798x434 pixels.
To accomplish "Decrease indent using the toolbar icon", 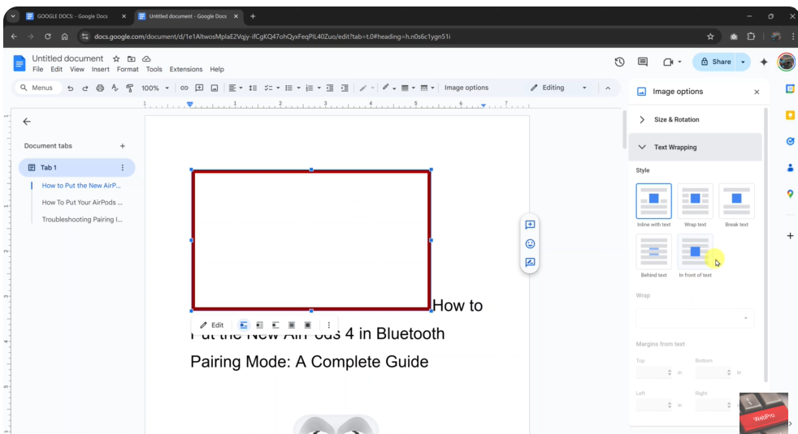I will (x=330, y=88).
